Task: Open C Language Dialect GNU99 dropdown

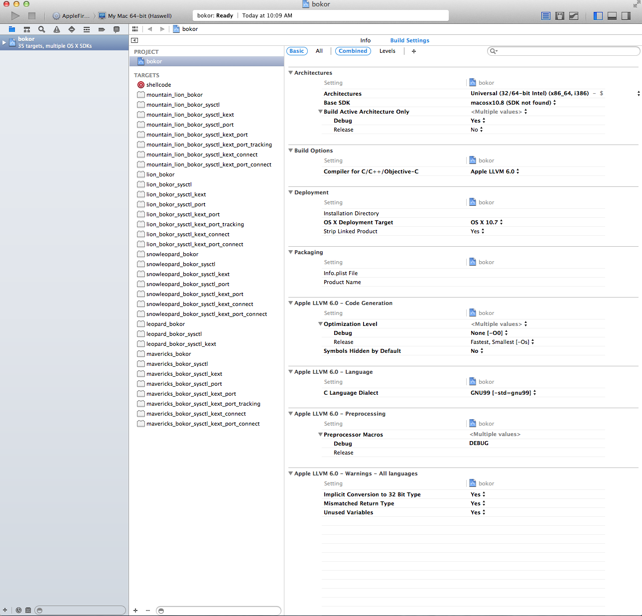Action: point(504,393)
